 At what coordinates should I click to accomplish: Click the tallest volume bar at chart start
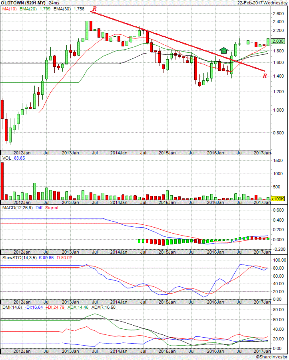coord(2,181)
